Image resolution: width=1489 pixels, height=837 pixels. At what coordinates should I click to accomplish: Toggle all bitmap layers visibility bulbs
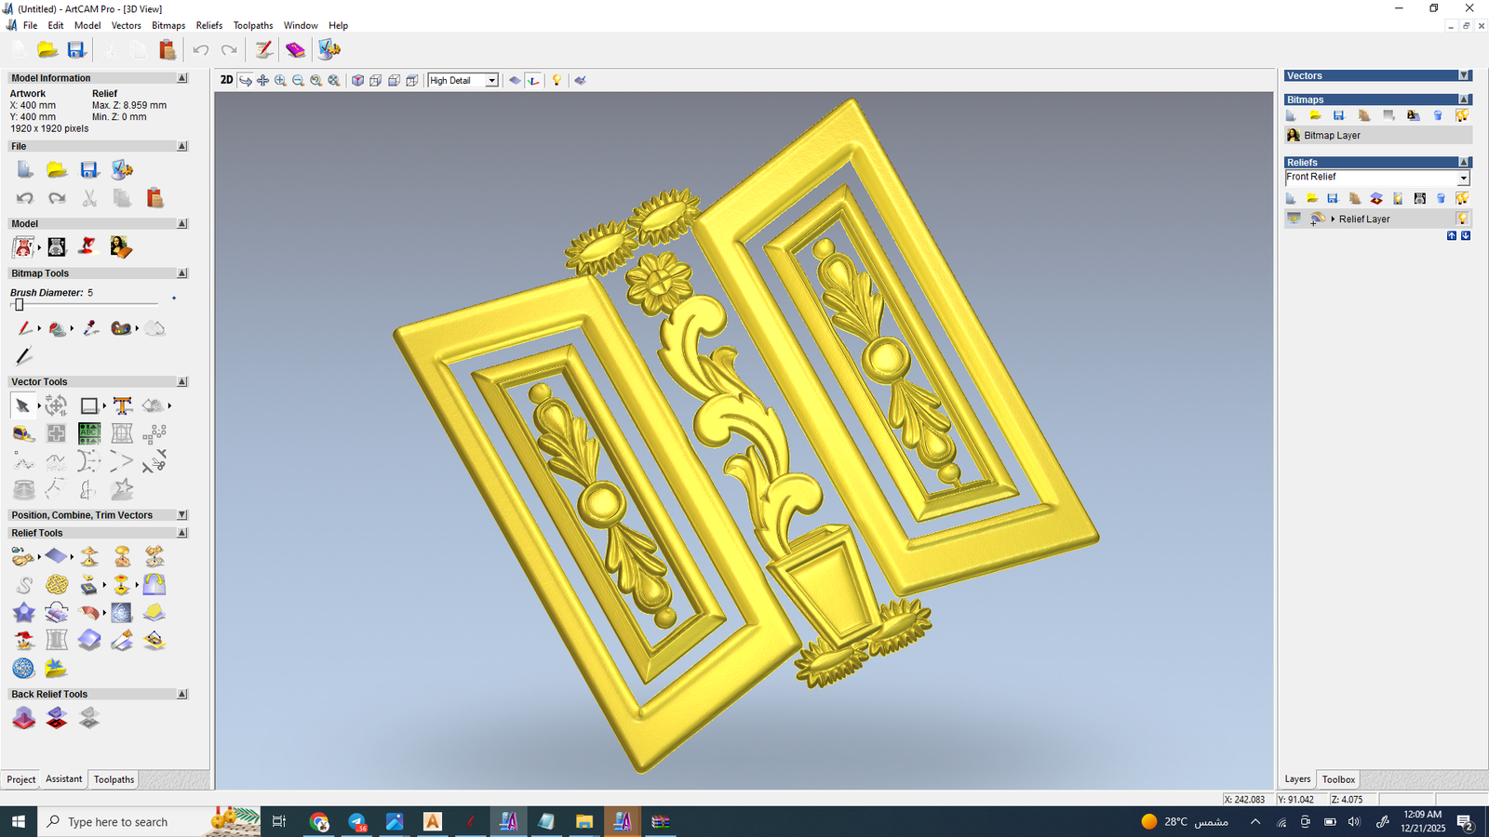coord(1462,115)
